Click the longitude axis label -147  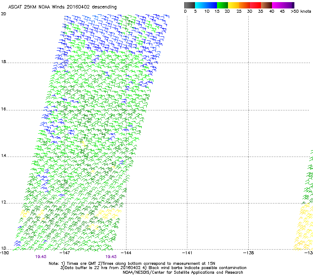(65, 253)
